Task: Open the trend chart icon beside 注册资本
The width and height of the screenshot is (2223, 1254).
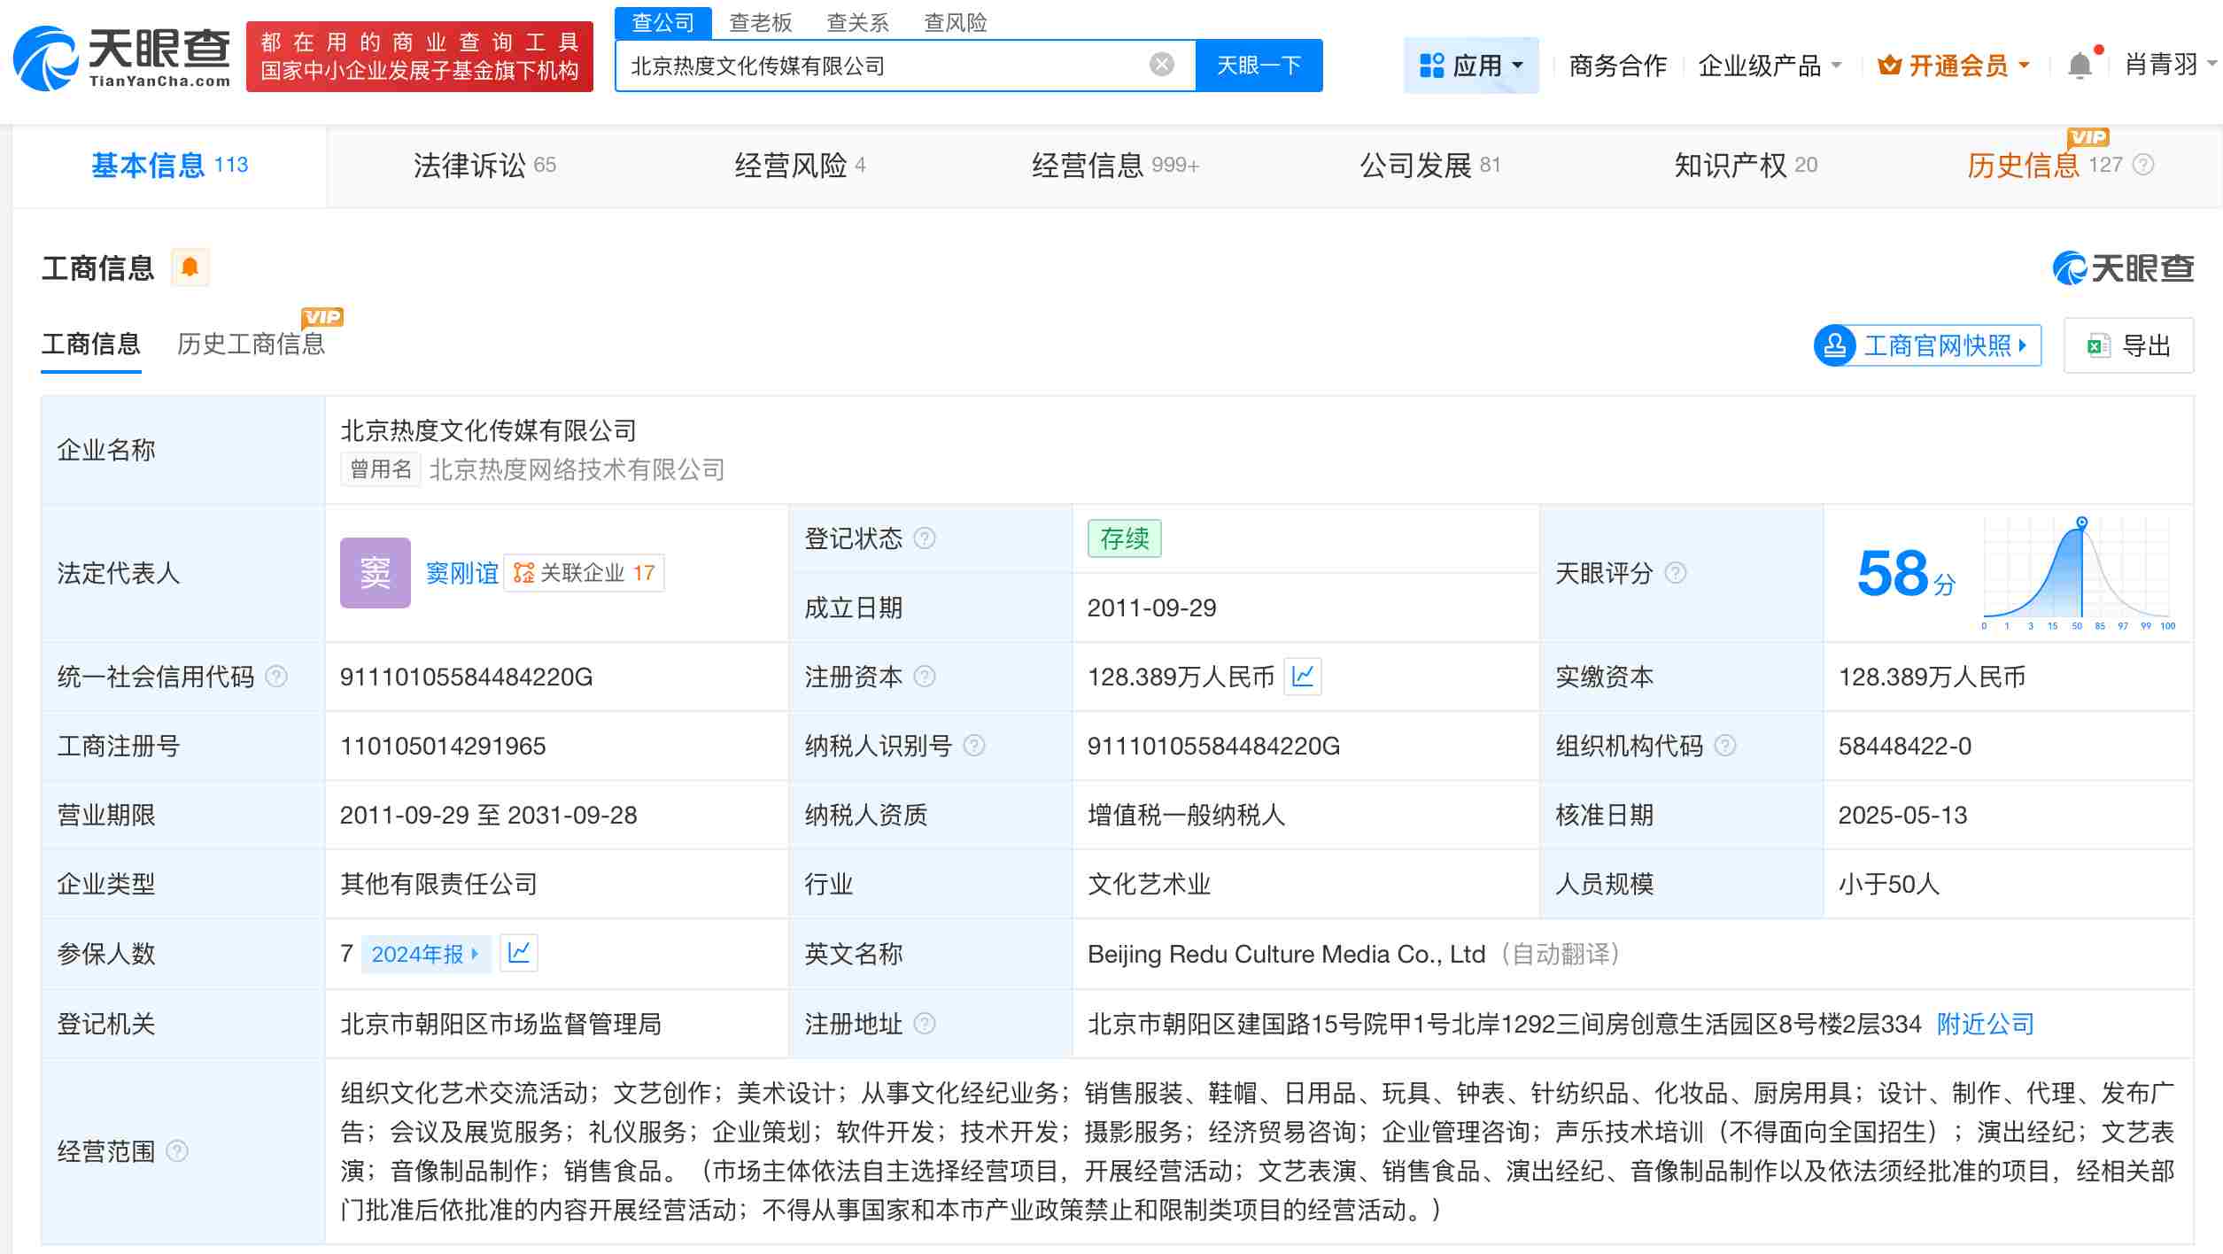Action: 1301,677
